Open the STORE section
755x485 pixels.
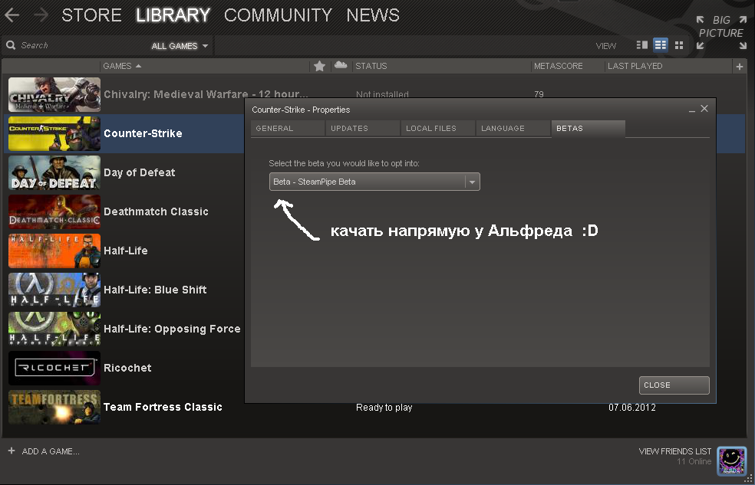click(x=91, y=15)
